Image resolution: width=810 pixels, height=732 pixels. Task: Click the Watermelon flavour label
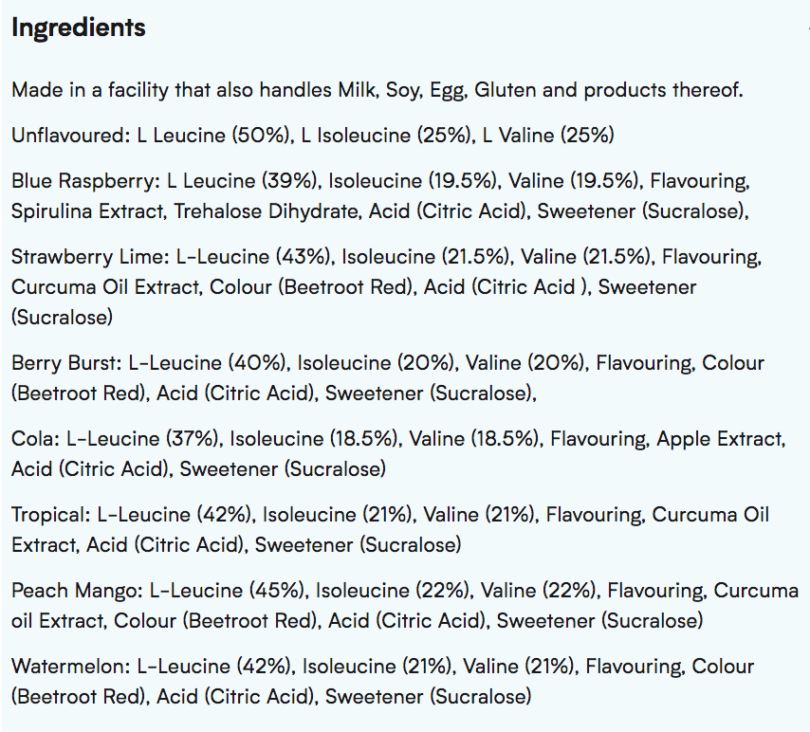point(72,666)
